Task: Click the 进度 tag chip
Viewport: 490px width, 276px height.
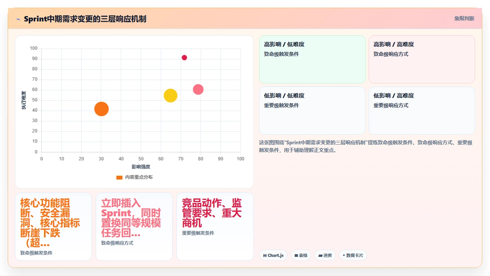Action: click(x=325, y=255)
